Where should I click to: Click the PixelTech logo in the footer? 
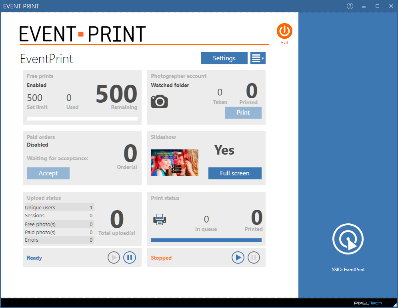(x=368, y=303)
